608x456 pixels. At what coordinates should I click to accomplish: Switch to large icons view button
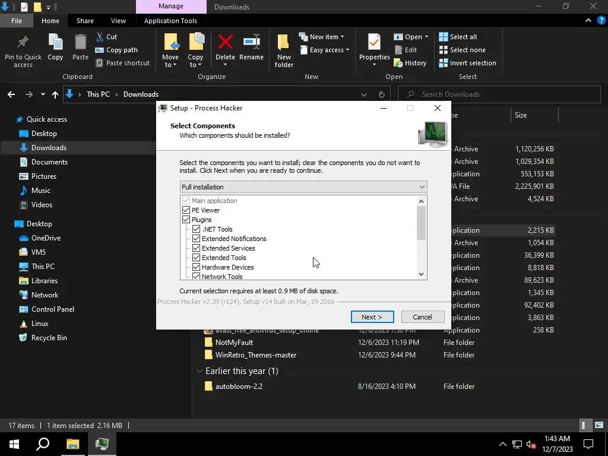tap(600, 425)
